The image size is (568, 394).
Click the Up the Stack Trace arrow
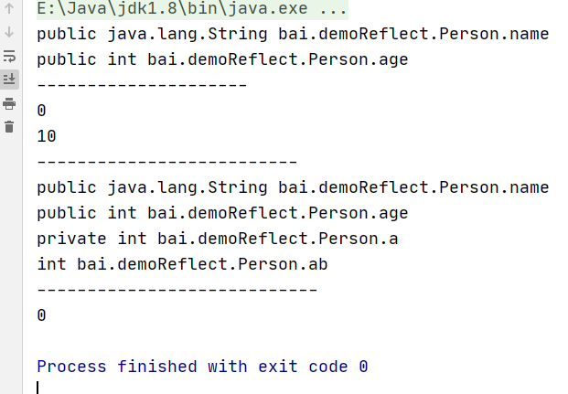tap(9, 8)
